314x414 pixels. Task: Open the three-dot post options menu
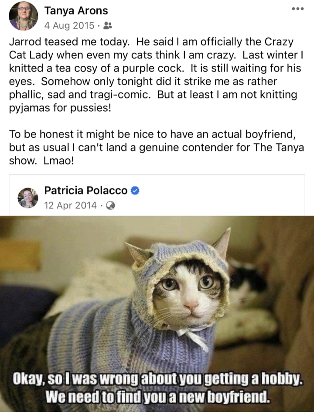pyautogui.click(x=298, y=9)
